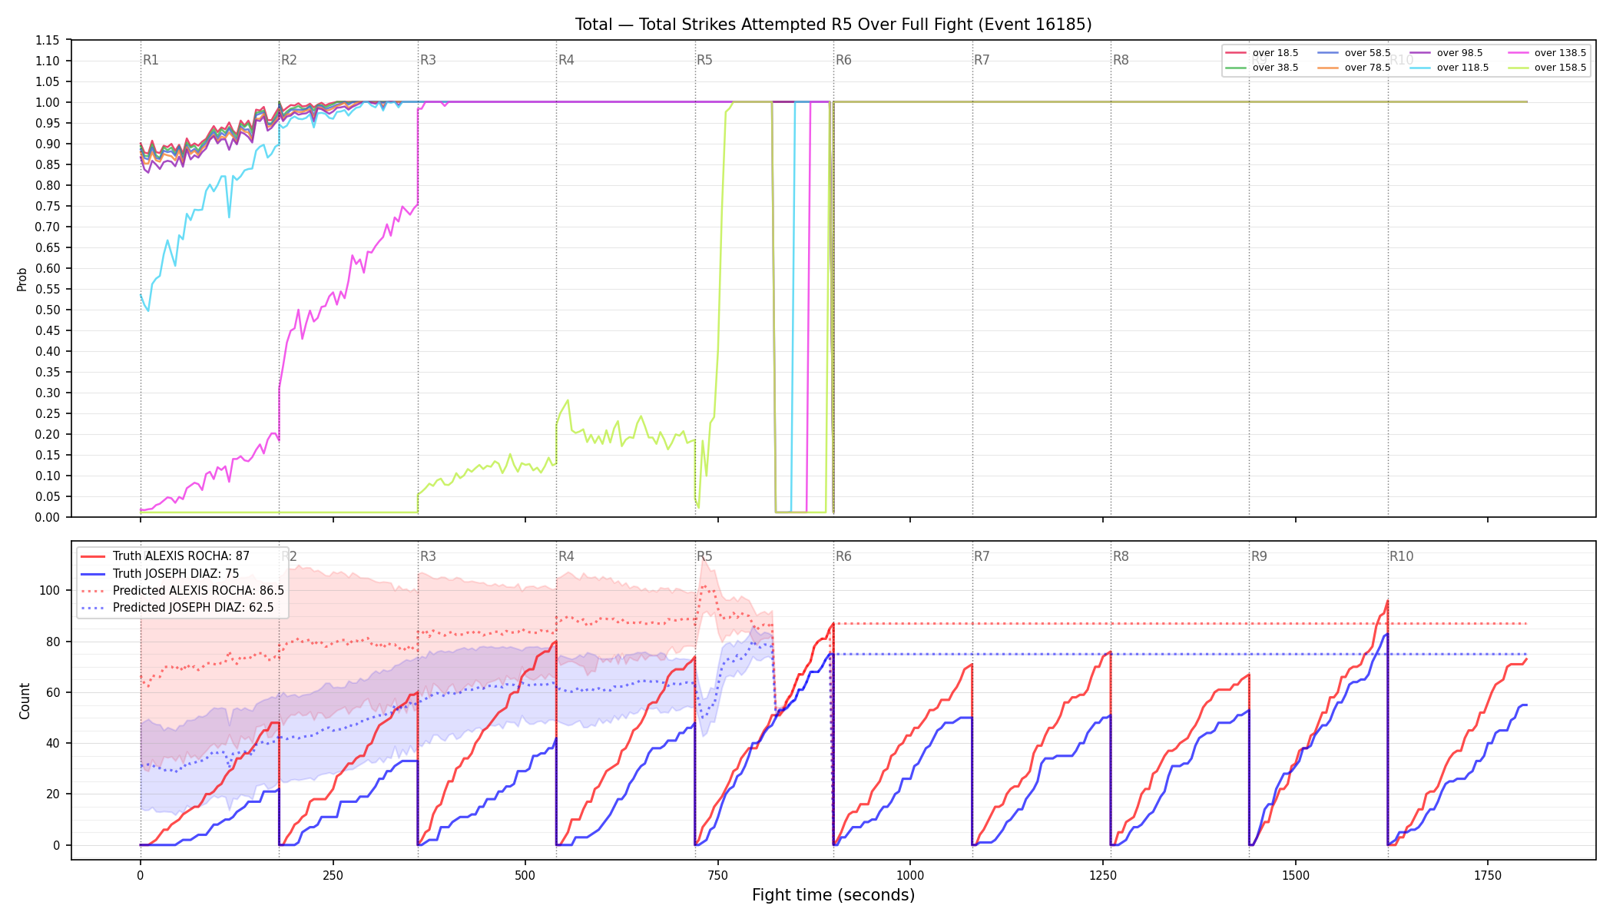Click the 'Count' y-axis label
This screenshot has width=1613, height=922.
click(25, 701)
